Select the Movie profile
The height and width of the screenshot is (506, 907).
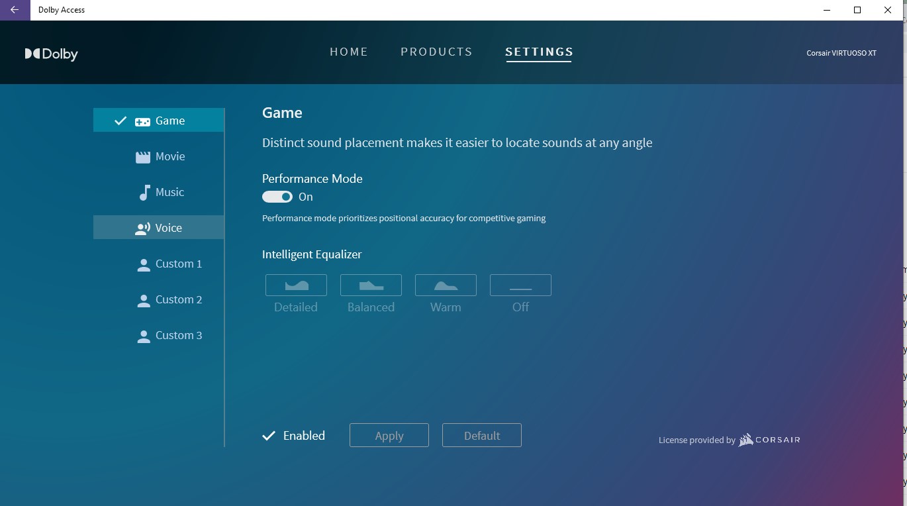point(159,156)
